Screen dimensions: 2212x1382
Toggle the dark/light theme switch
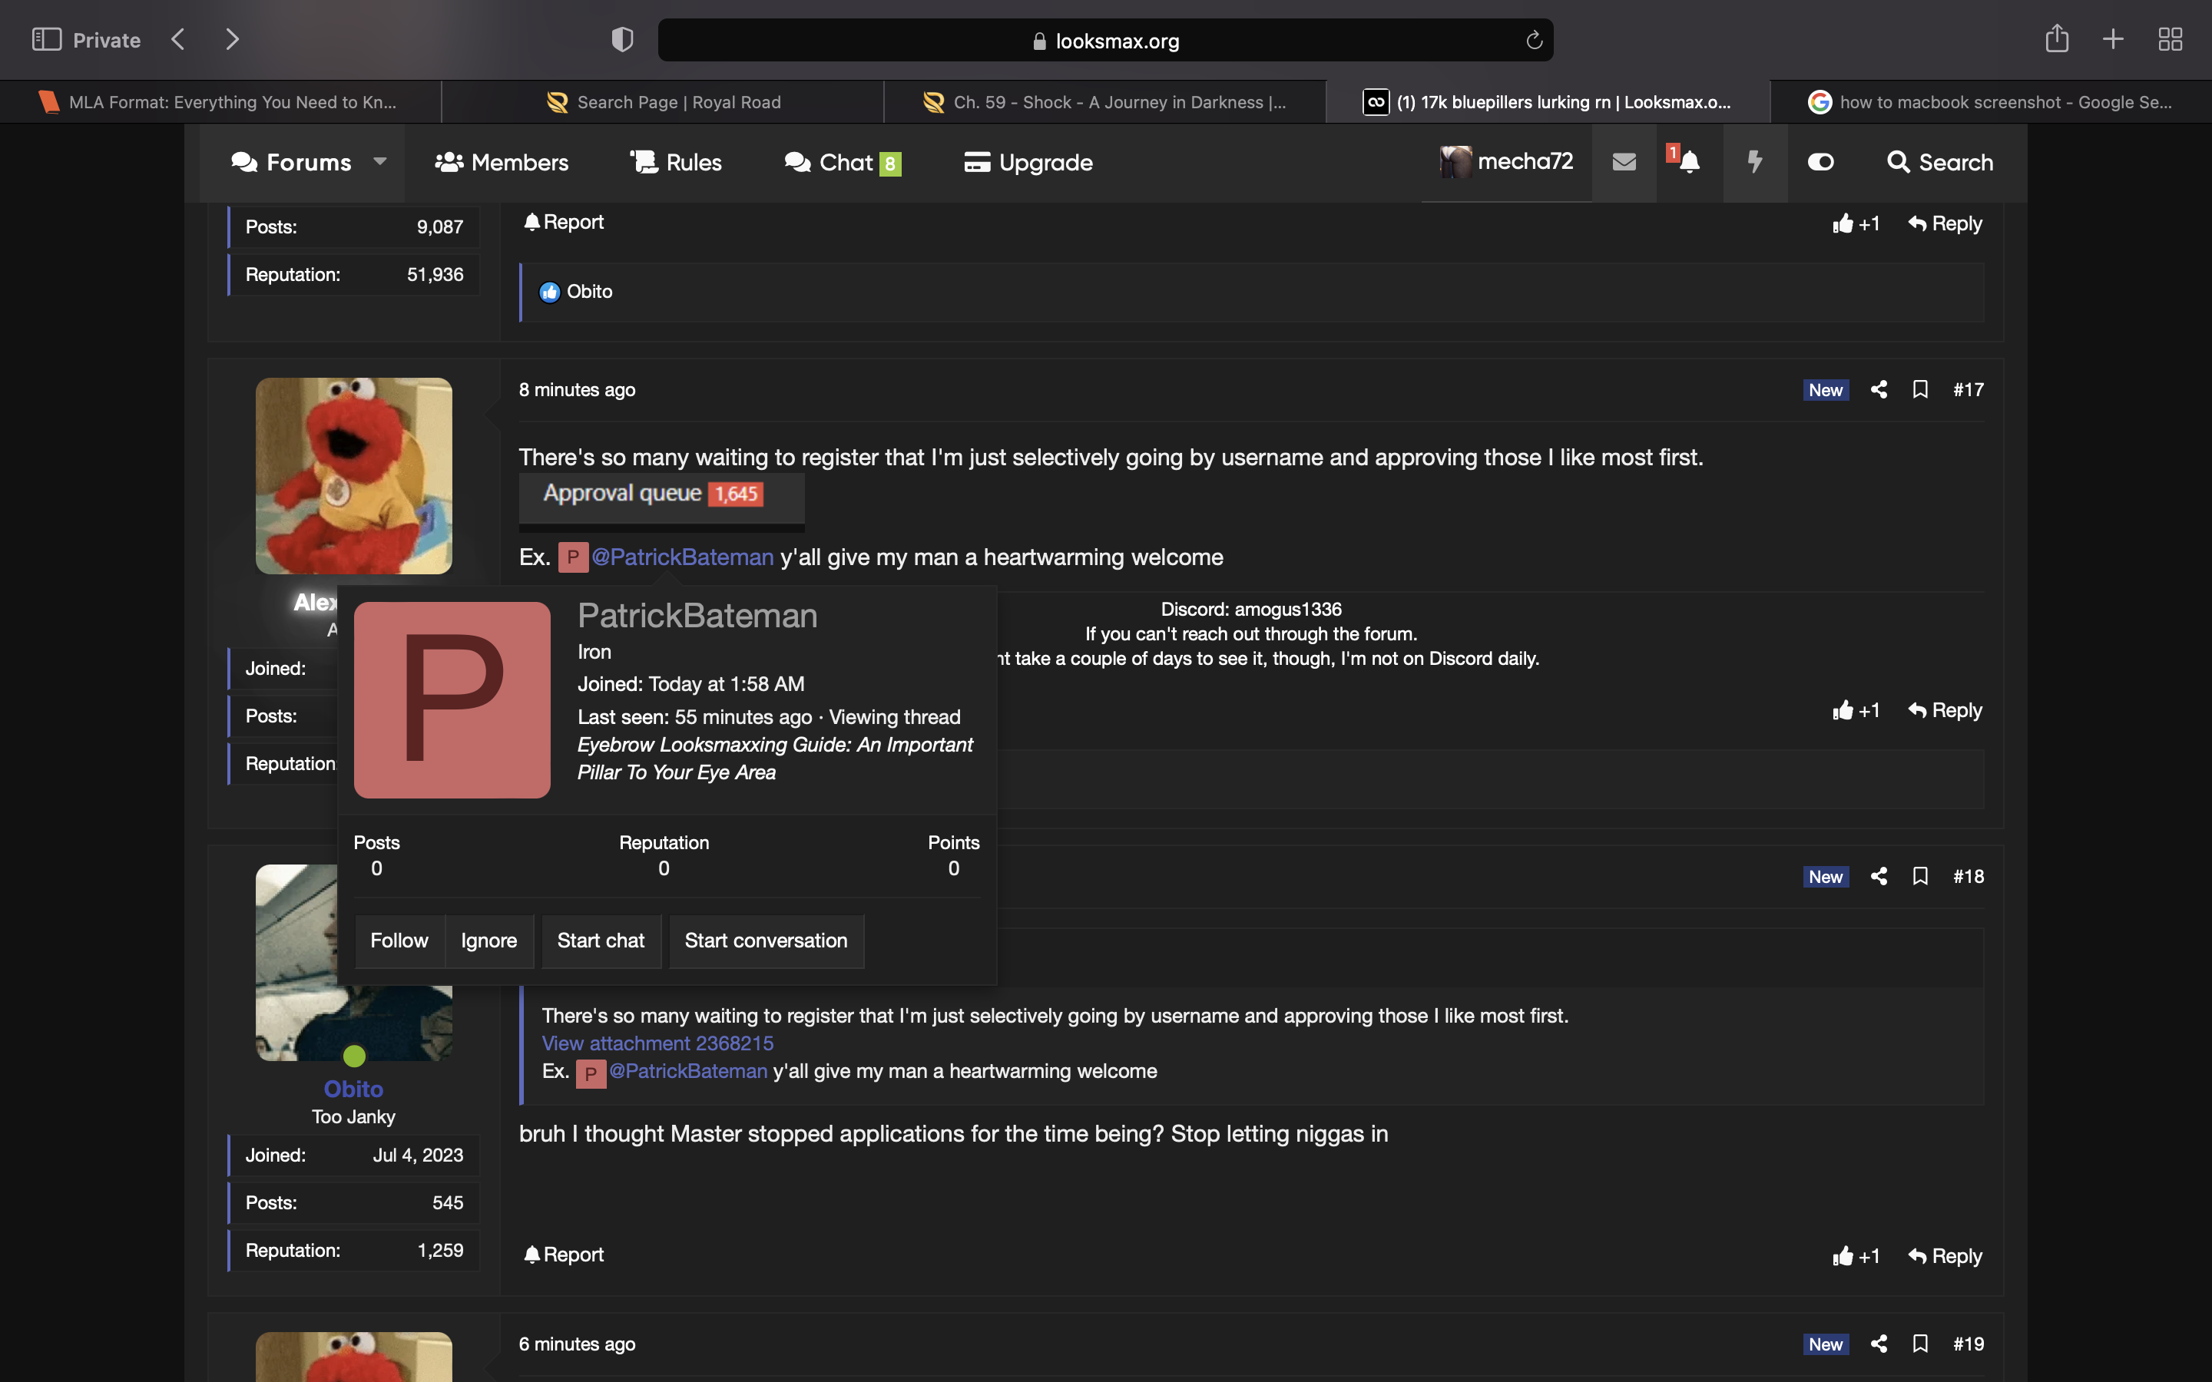[x=1821, y=162]
